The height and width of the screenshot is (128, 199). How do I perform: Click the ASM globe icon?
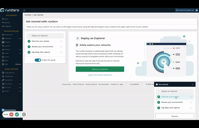pyautogui.click(x=3, y=64)
